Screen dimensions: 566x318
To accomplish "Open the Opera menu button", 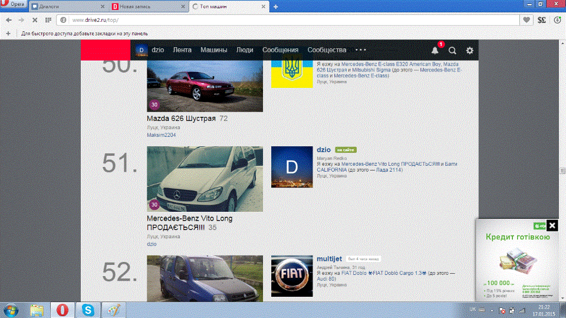I will click(x=12, y=4).
